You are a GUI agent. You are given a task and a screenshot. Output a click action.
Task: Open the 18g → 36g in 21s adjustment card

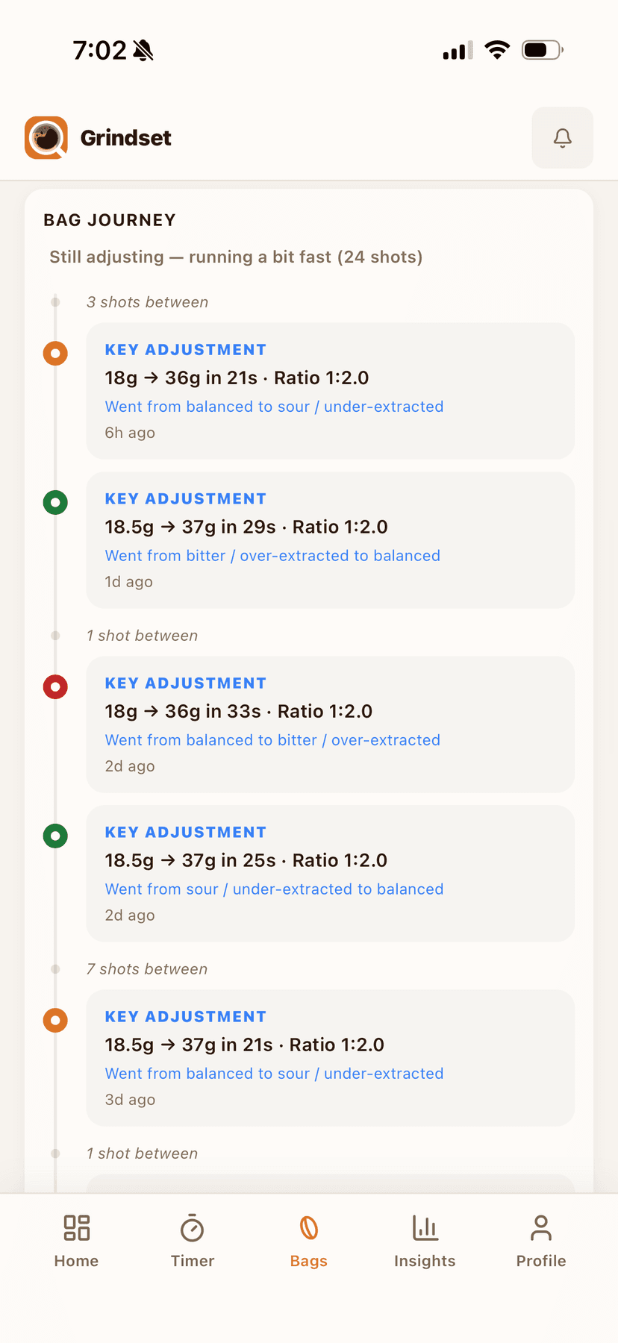330,391
